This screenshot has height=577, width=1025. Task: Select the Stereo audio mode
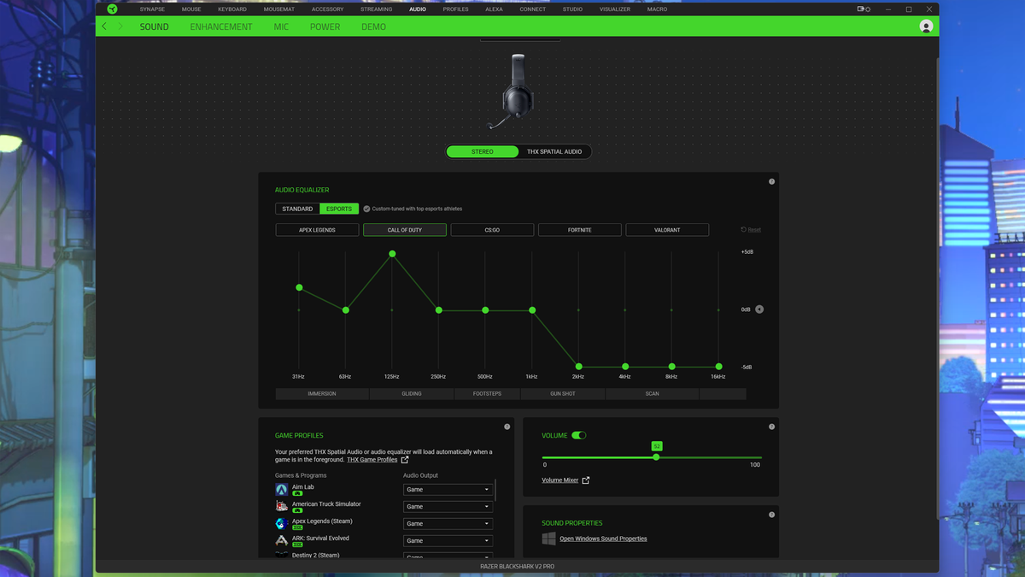(483, 151)
